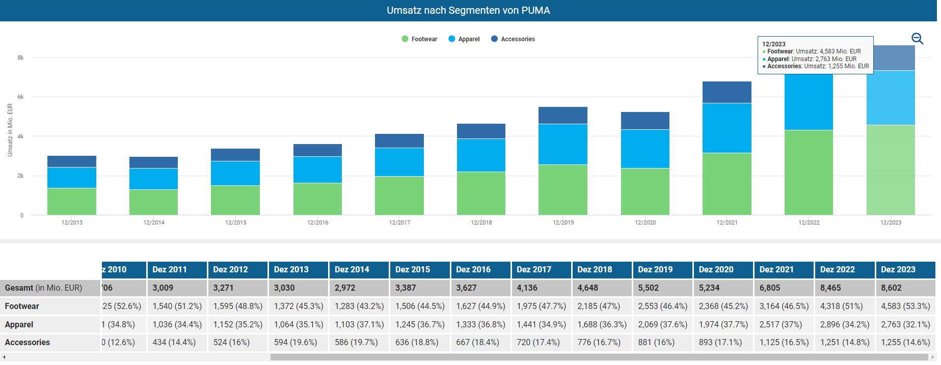
Task: Click the Apparel segment of the 12/2014 bar
Action: pyautogui.click(x=153, y=179)
